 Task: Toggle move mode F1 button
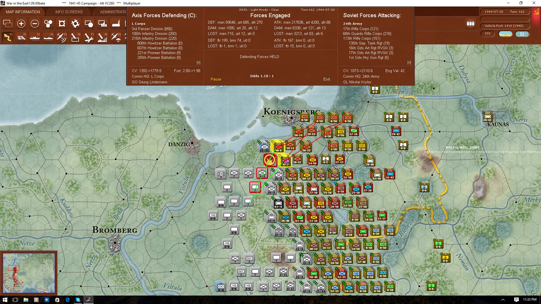click(x=8, y=37)
